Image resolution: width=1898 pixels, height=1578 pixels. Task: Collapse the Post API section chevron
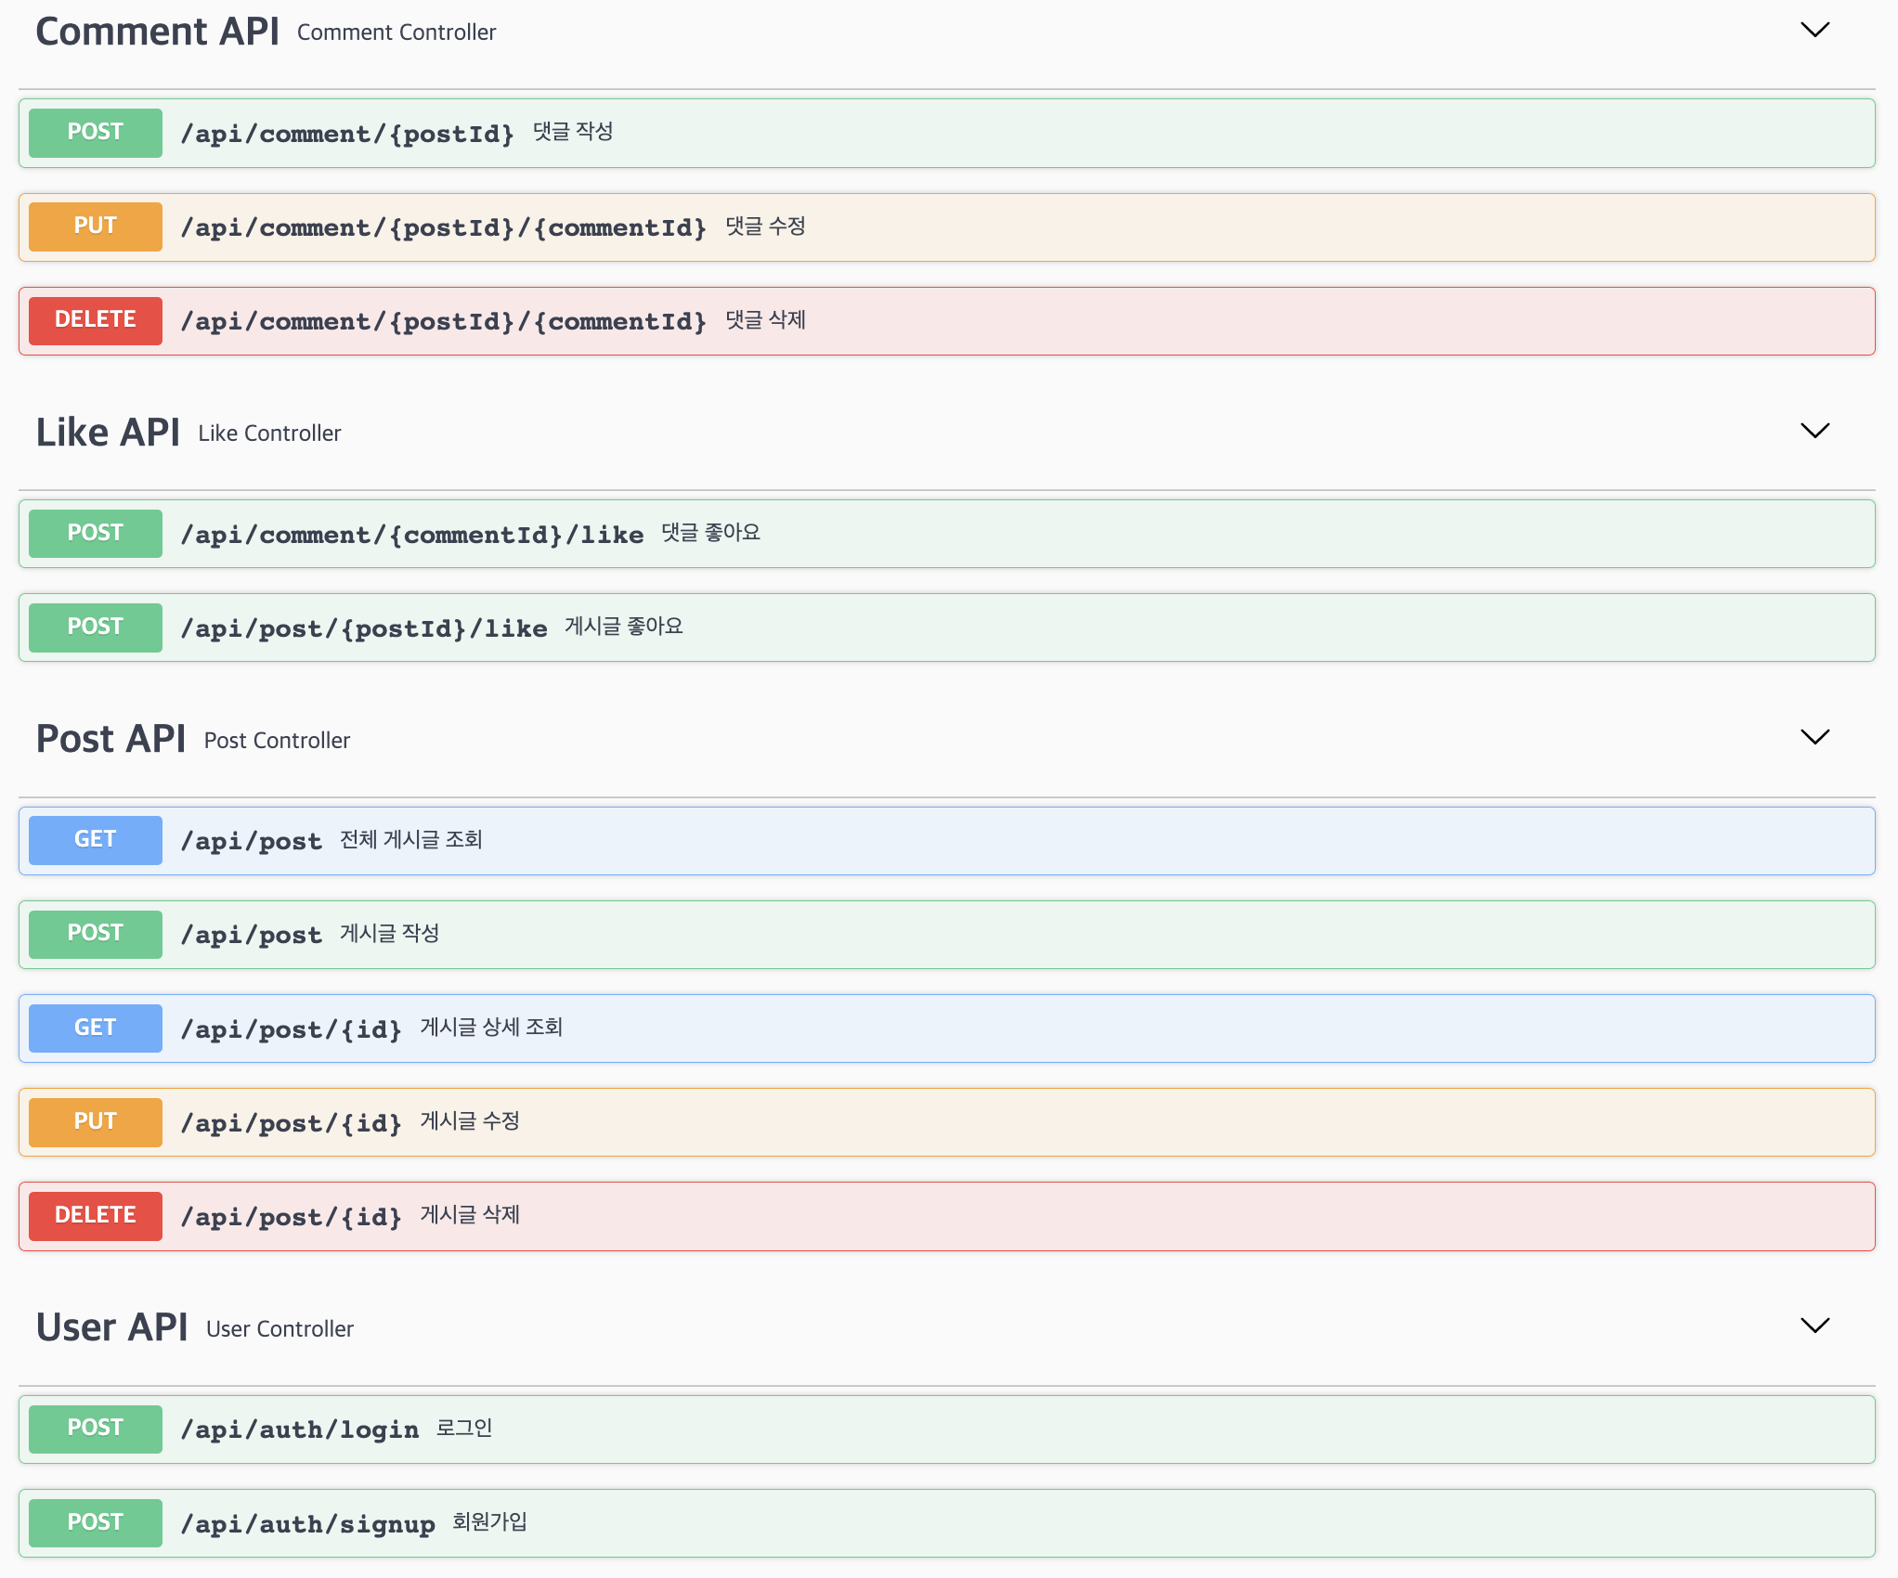pyautogui.click(x=1814, y=737)
